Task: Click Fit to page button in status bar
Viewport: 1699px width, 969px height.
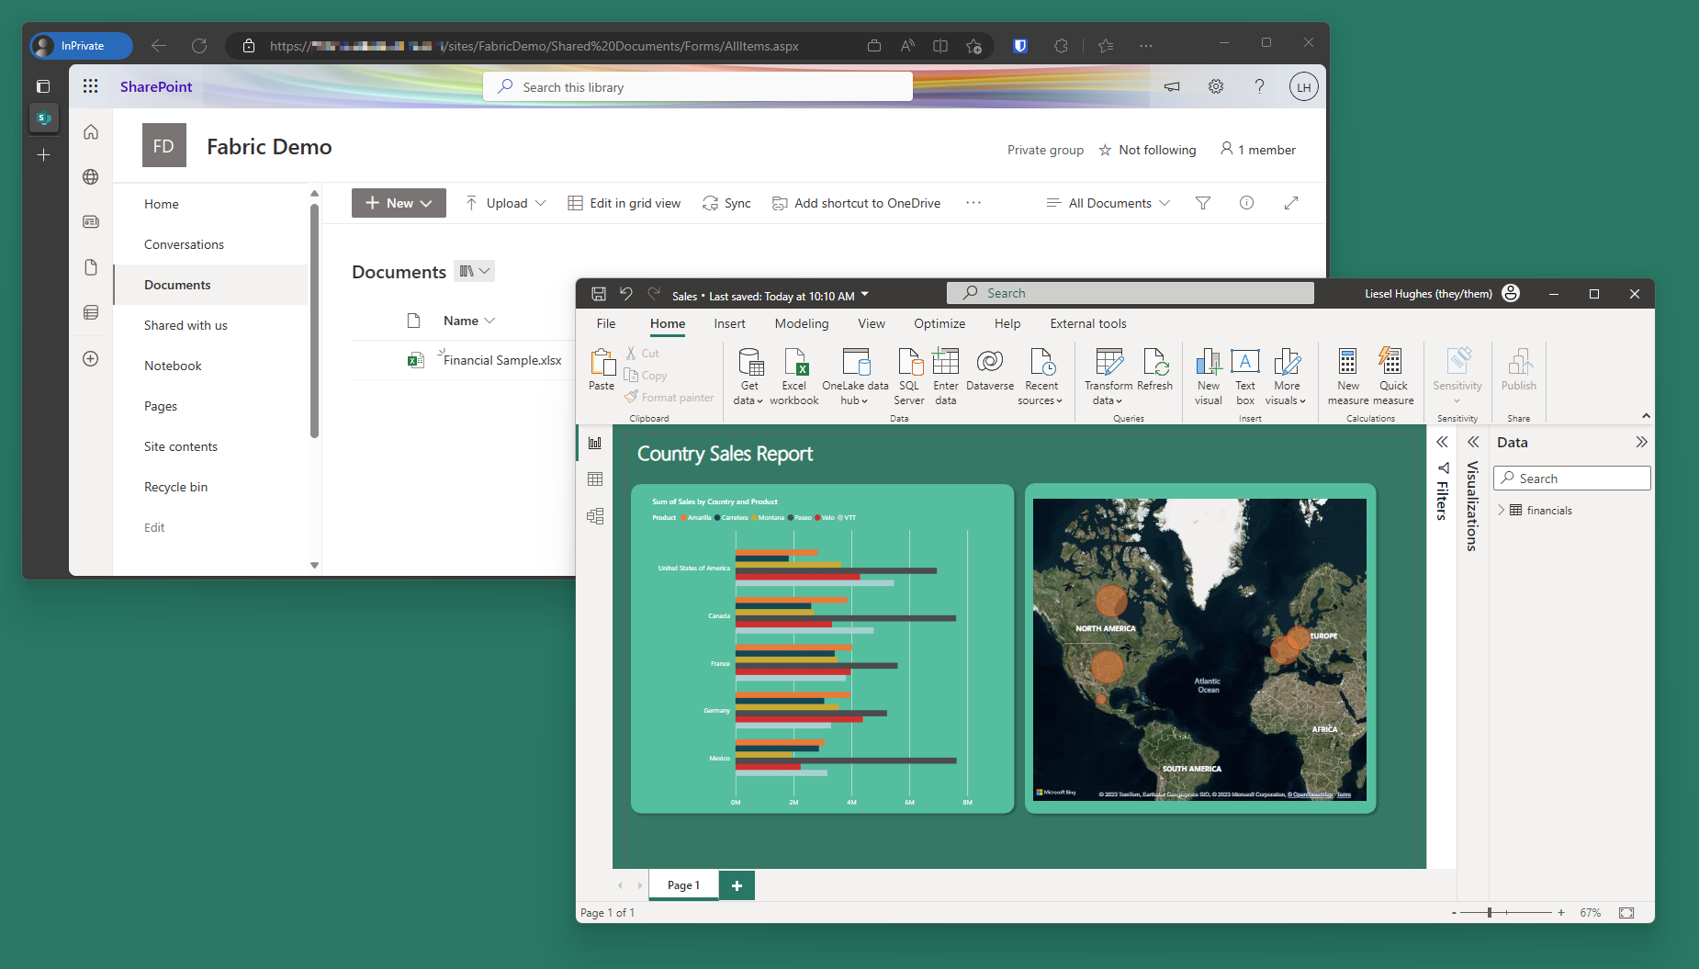Action: [1626, 912]
